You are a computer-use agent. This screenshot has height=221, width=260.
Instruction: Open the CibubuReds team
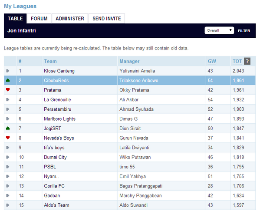pos(56,80)
